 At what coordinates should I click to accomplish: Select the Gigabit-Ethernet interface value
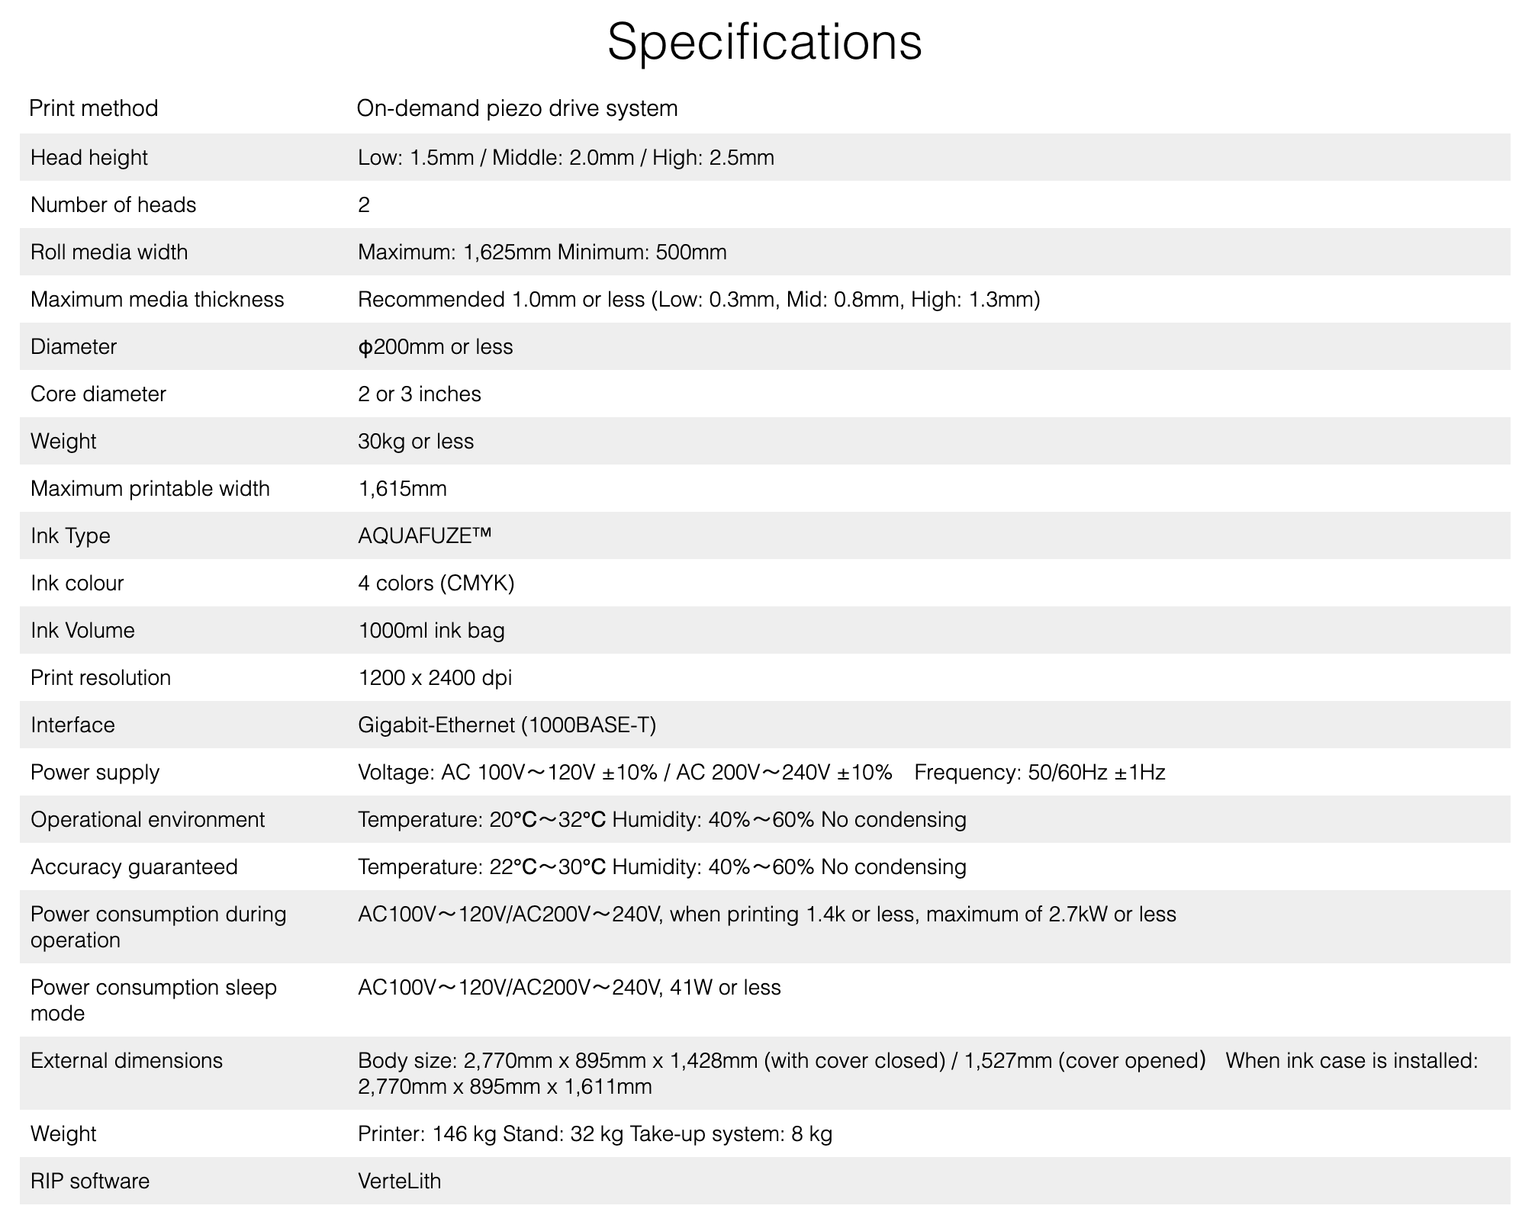click(x=507, y=725)
